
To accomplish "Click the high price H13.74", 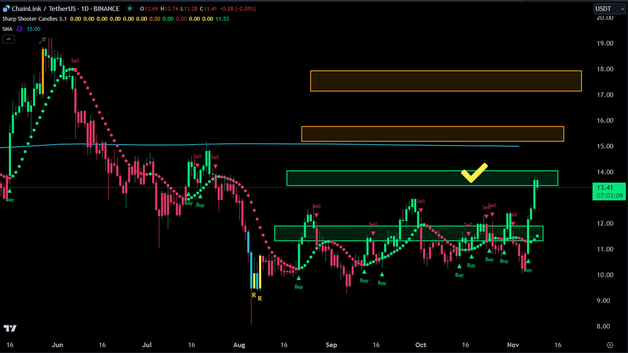I will tap(170, 8).
